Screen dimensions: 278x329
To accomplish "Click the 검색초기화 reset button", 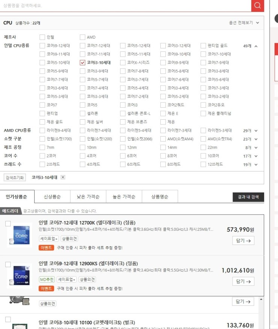I will [15, 177].
